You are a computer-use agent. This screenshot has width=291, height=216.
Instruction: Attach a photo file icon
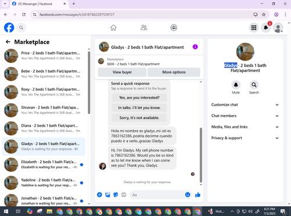coord(108,195)
